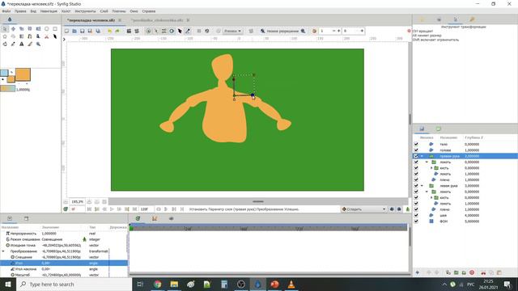518x291 pixels.
Task: Select the Eyedropper tool
Action: [13, 44]
